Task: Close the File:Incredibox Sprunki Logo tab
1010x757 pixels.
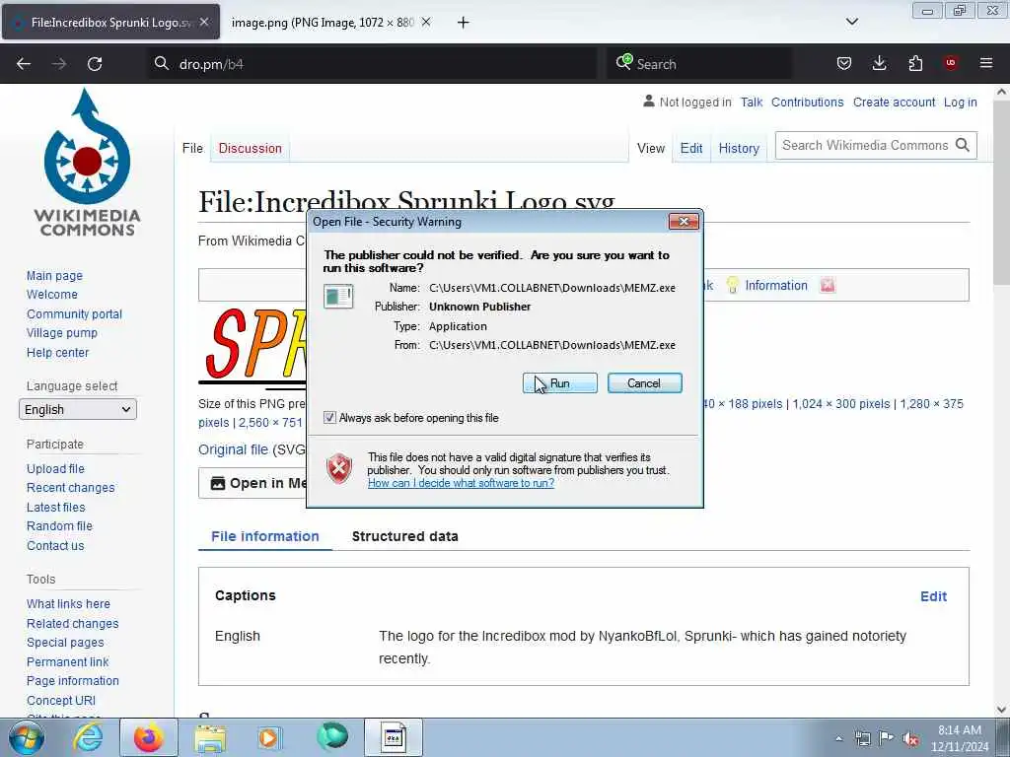Action: 204,22
